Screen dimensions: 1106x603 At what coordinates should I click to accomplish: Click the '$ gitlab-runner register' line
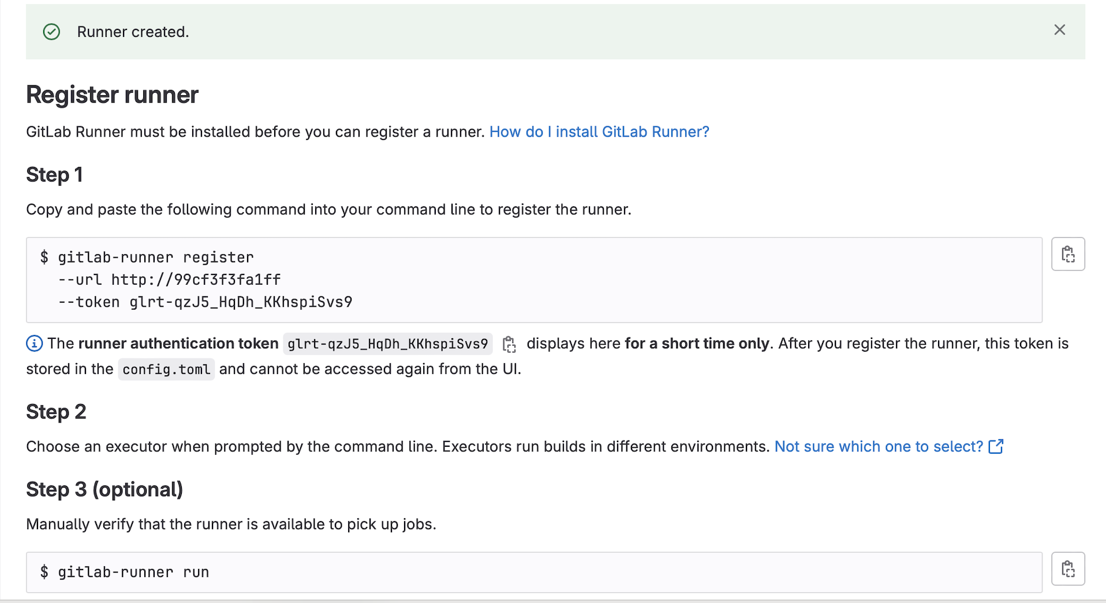pos(147,257)
